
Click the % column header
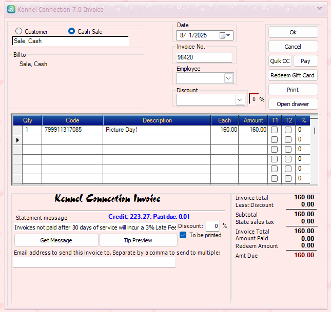(x=303, y=120)
